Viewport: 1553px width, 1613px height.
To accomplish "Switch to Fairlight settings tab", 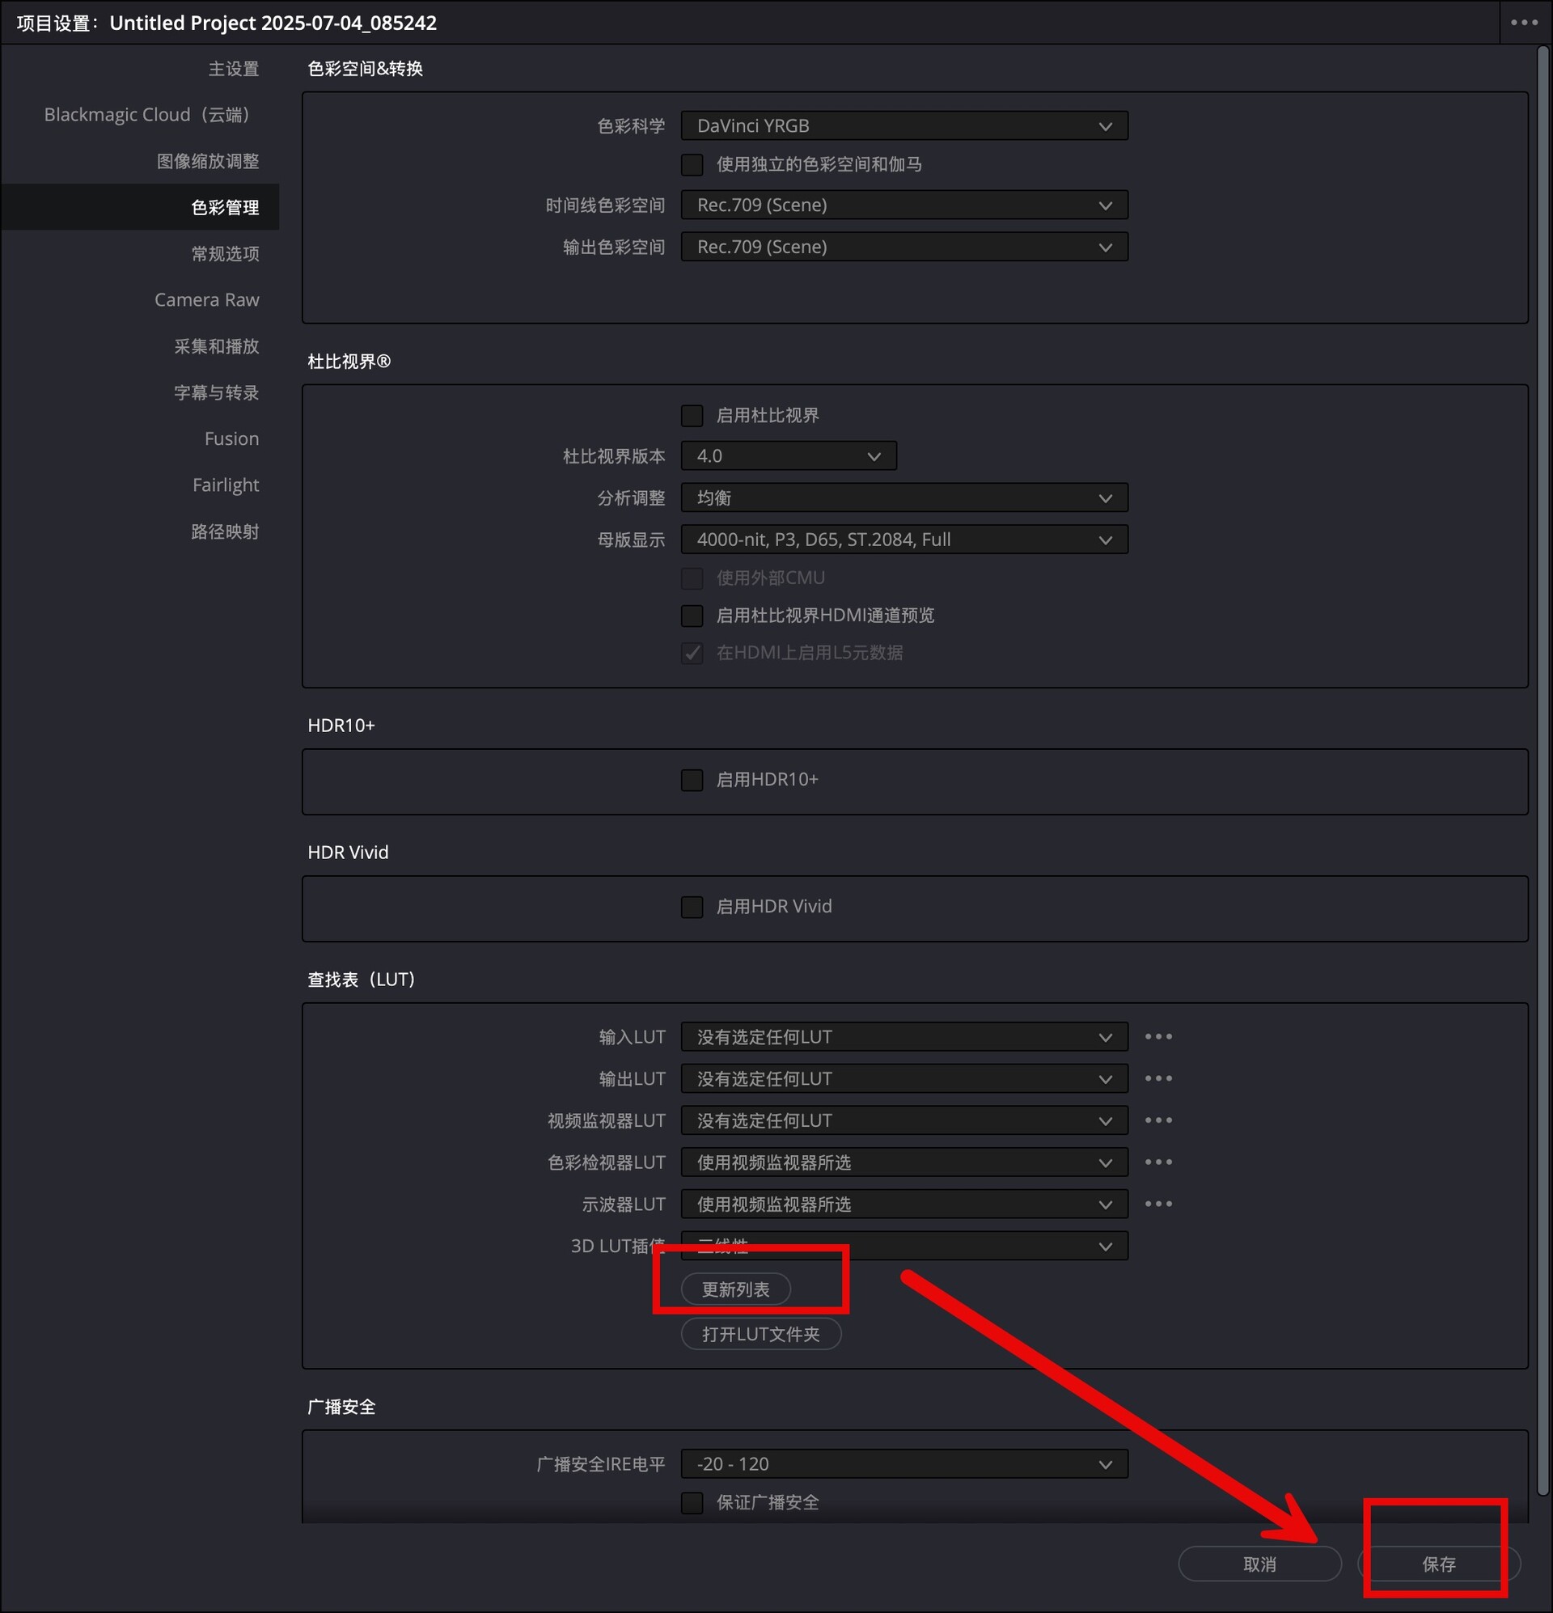I will click(226, 485).
